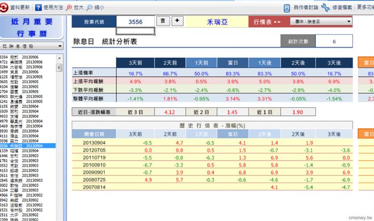
Task: Click the 查 lookup button
Action: pyautogui.click(x=163, y=21)
